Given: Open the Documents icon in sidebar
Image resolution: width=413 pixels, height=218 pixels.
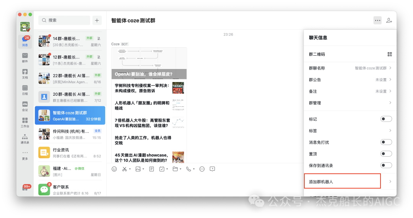Looking at the screenshot, I should [25, 74].
